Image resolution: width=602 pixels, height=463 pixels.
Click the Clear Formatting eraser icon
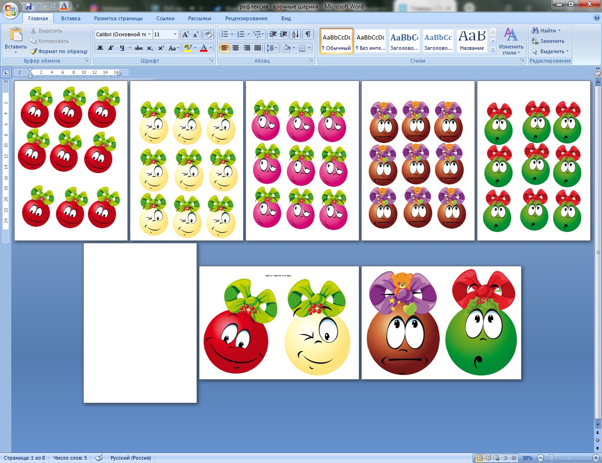coord(208,34)
